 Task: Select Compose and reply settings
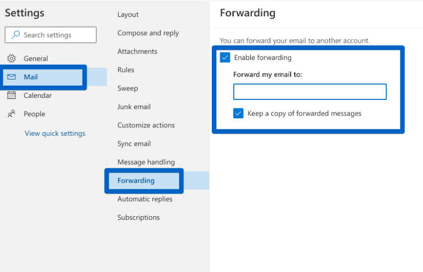(x=148, y=33)
